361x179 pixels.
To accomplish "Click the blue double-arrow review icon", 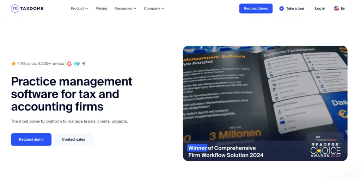I will point(77,64).
